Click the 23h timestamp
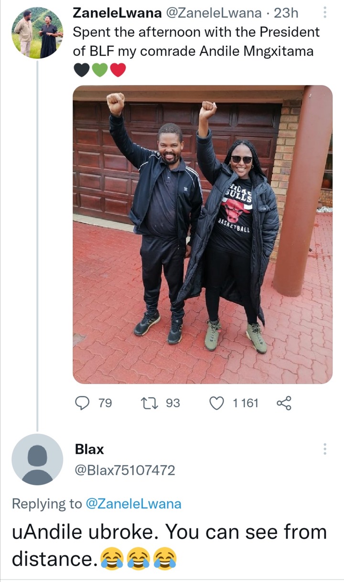 [286, 13]
